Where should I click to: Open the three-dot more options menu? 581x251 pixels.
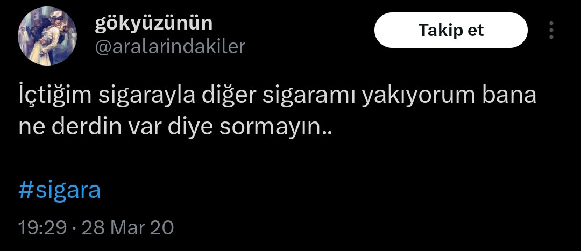(x=551, y=30)
